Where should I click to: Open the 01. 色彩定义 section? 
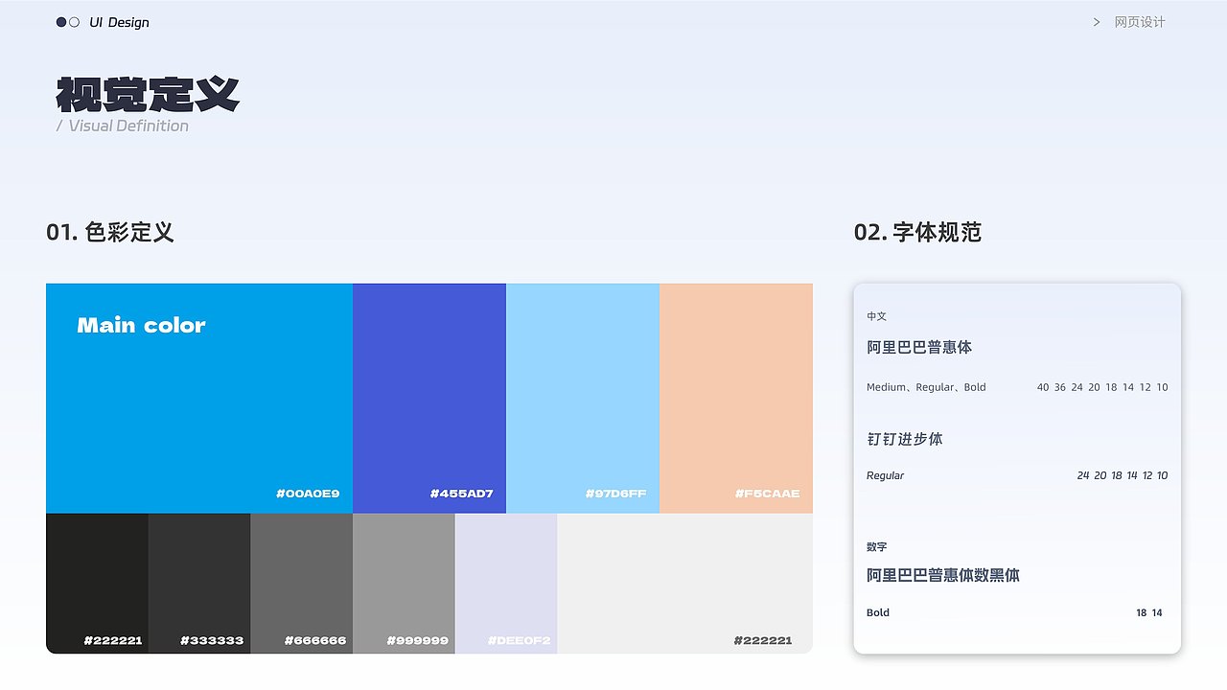click(109, 232)
